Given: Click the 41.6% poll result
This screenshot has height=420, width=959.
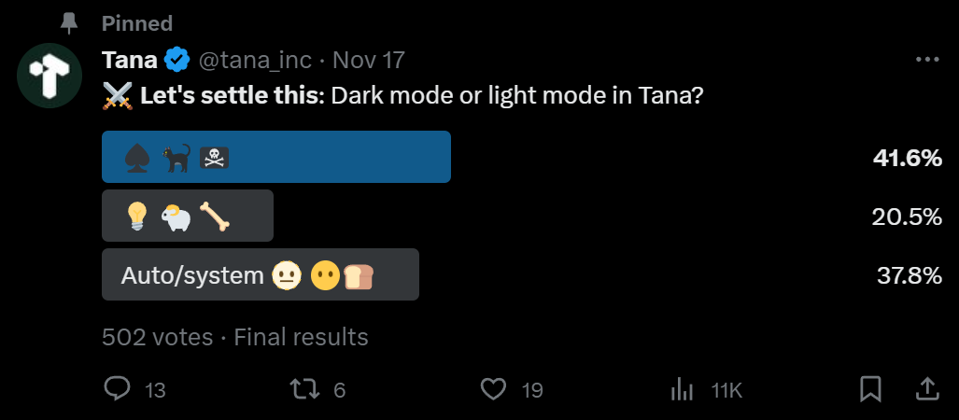Looking at the screenshot, I should click(x=907, y=159).
